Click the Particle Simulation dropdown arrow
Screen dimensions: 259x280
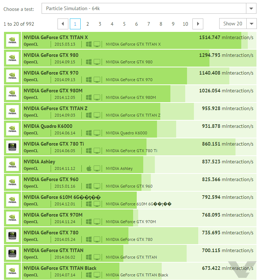[251, 8]
